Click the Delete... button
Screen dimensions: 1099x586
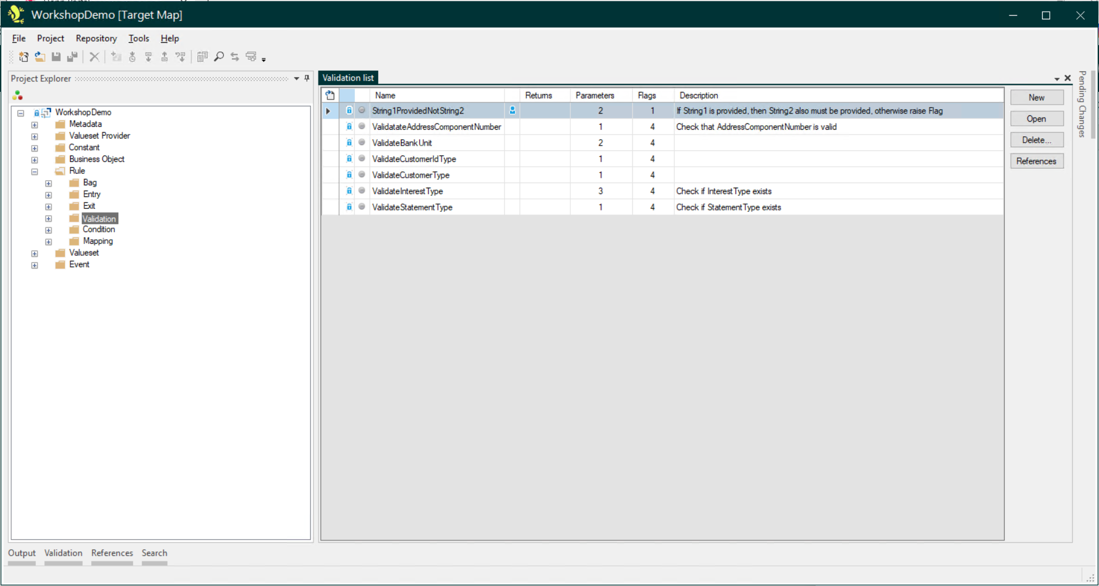[x=1036, y=140]
